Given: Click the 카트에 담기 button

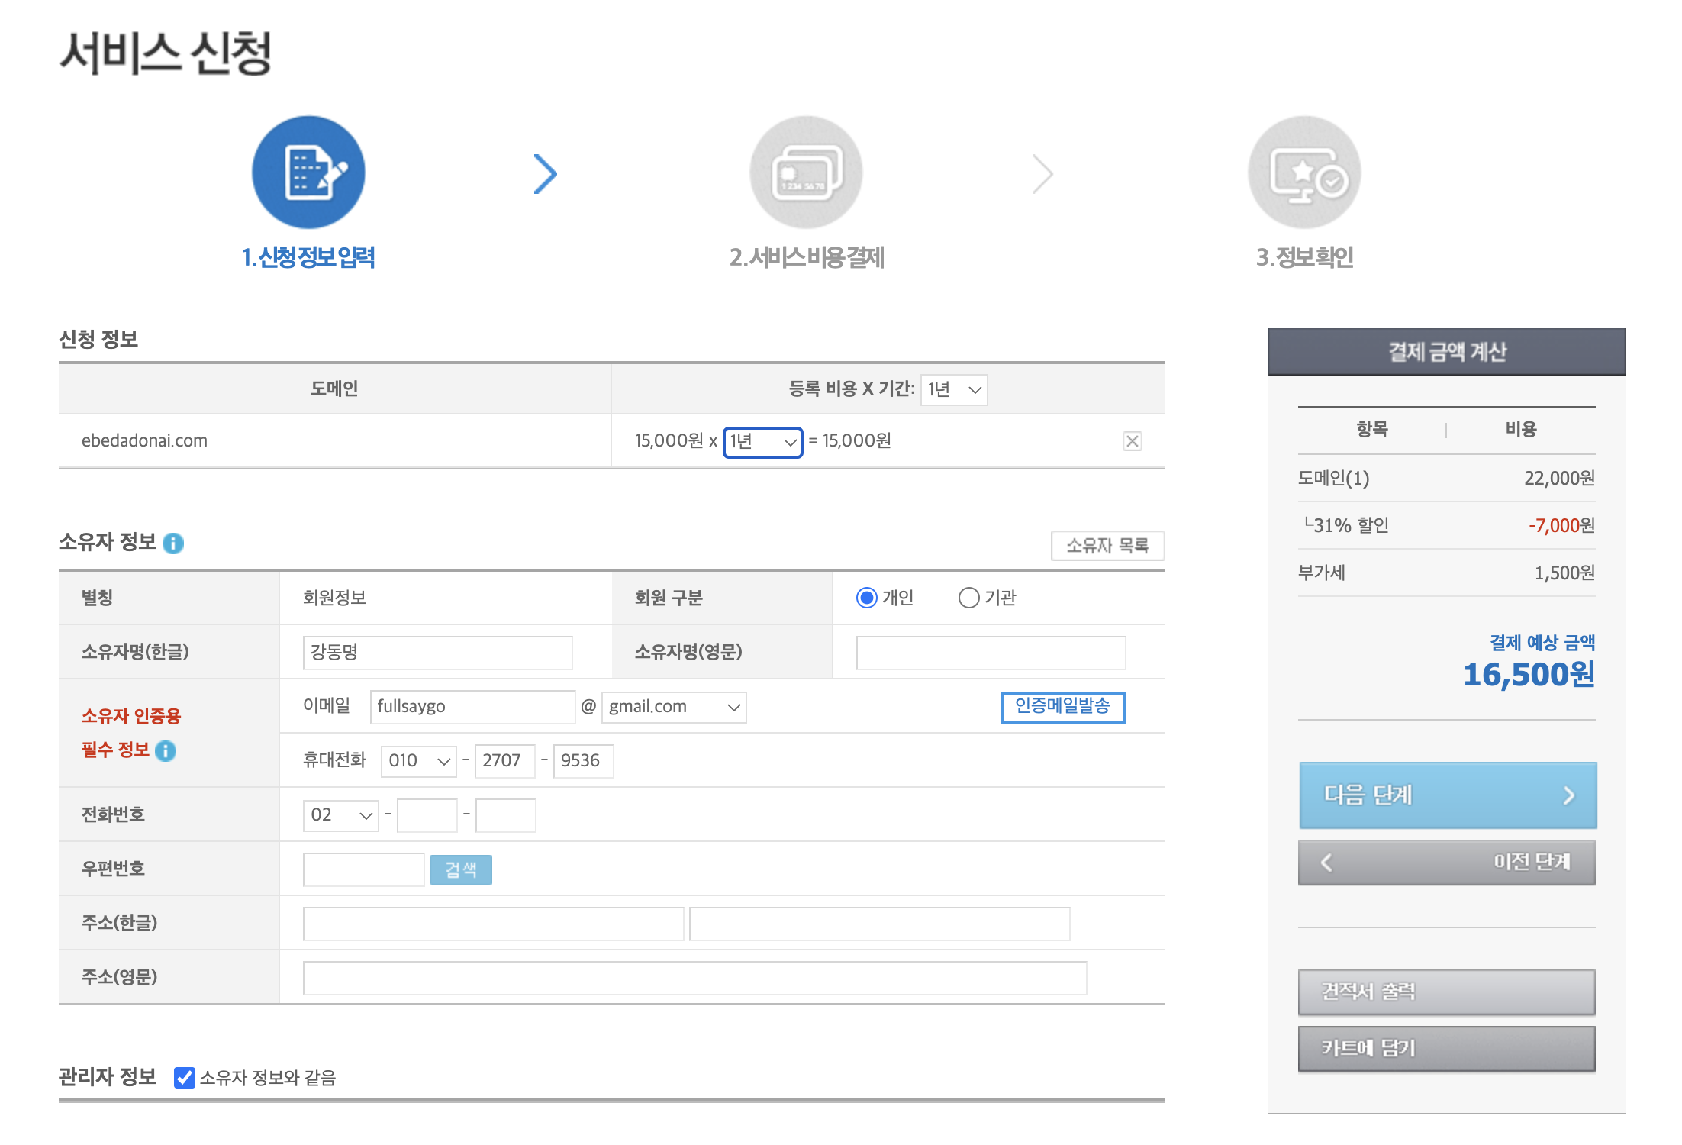Looking at the screenshot, I should tap(1446, 1048).
